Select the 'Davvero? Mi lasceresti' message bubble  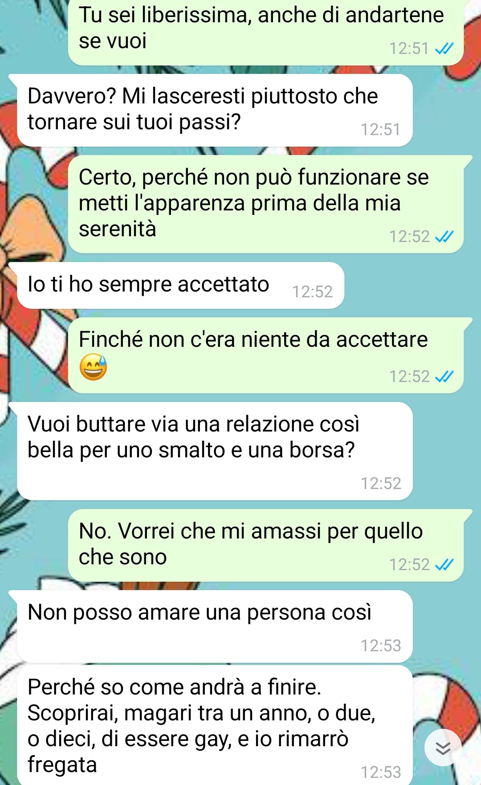coord(215,110)
